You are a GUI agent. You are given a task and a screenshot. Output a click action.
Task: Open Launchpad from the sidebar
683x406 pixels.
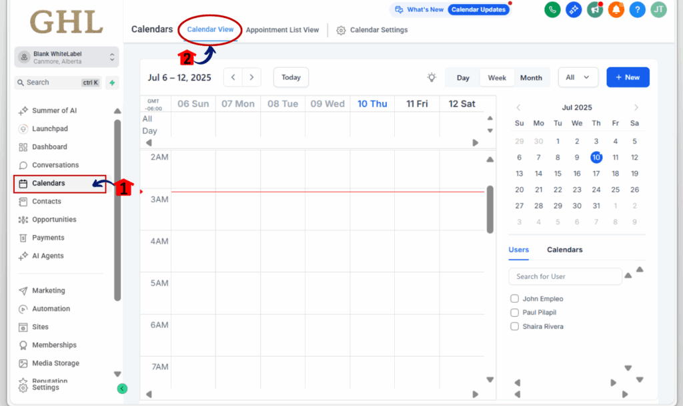[x=50, y=128]
